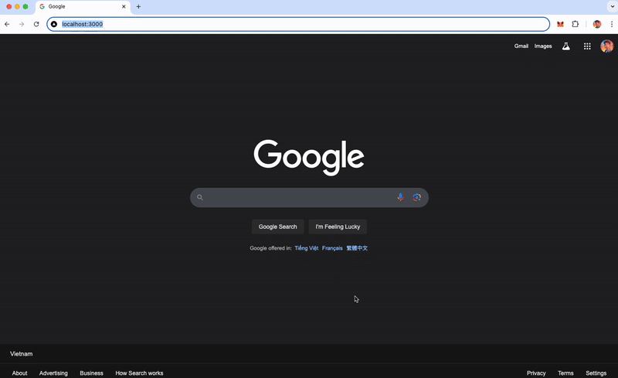Open the Terms footer link

[x=565, y=373]
